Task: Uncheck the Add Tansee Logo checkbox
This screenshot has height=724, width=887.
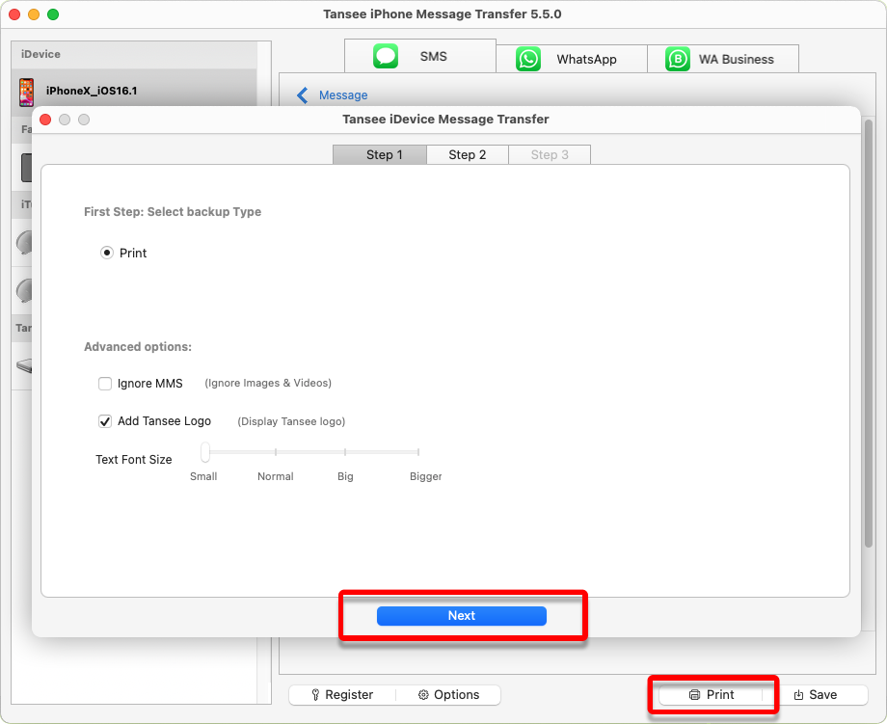Action: (105, 421)
